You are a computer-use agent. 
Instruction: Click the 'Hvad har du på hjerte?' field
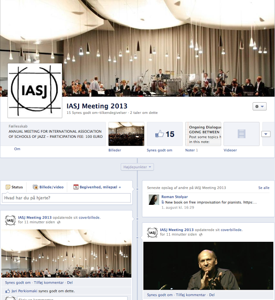[66, 198]
